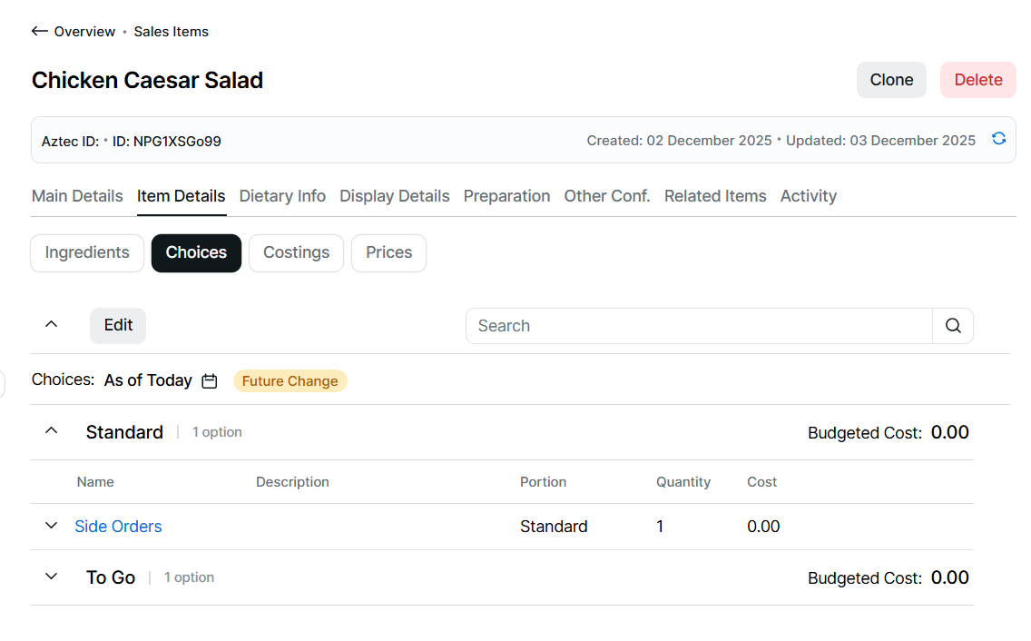Go to the Preparation tab
The image size is (1031, 641).
(506, 196)
